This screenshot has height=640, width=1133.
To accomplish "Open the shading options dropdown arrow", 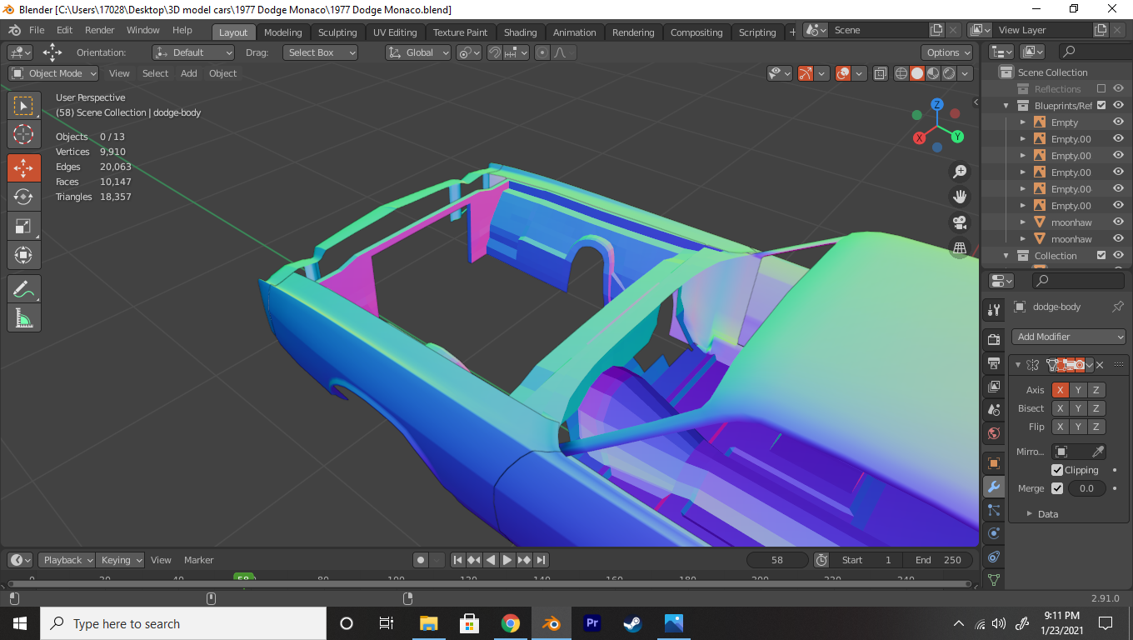I will point(966,73).
